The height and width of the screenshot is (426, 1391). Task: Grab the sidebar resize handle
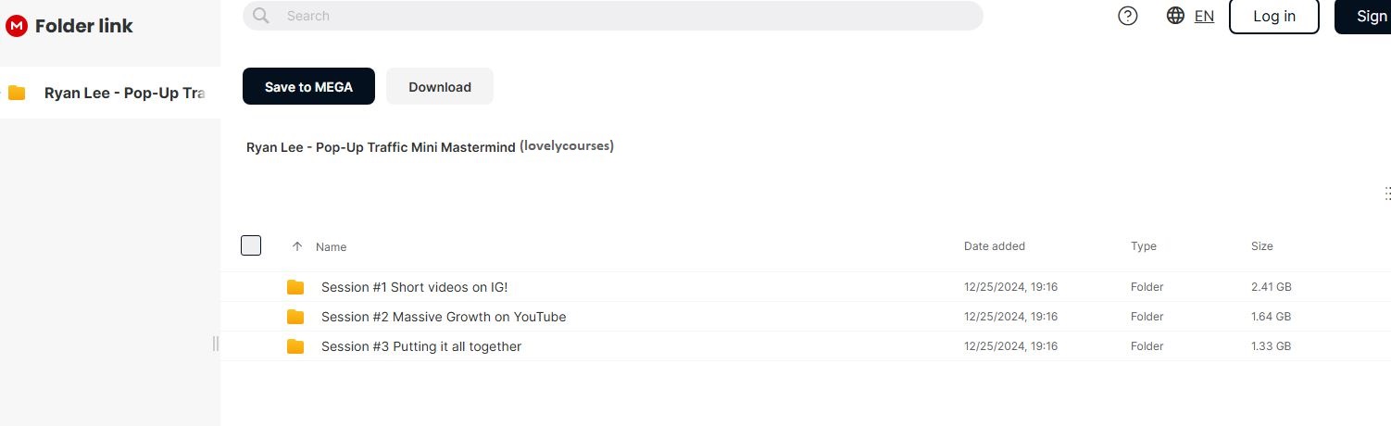pyautogui.click(x=216, y=344)
